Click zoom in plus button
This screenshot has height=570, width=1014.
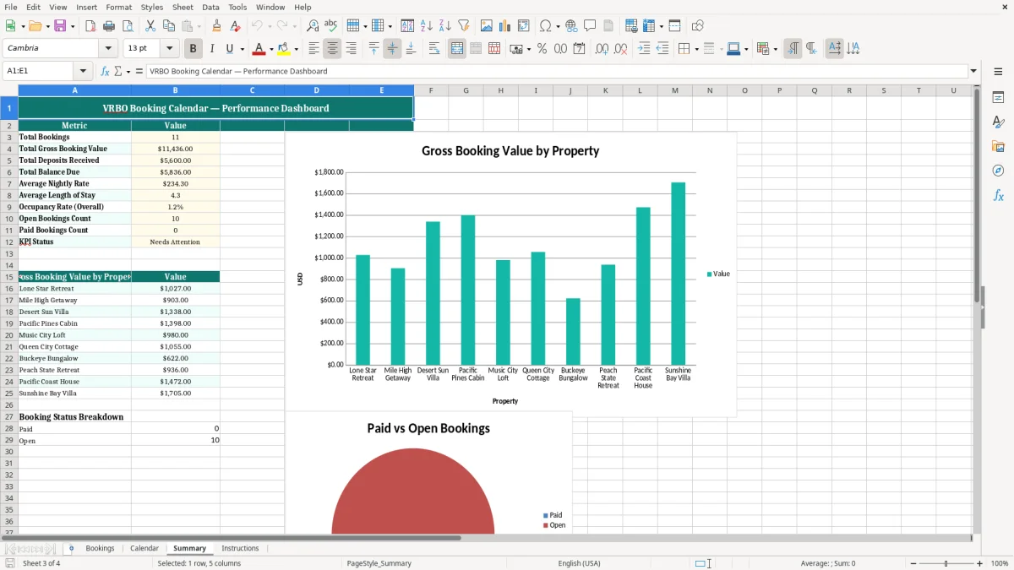(980, 563)
